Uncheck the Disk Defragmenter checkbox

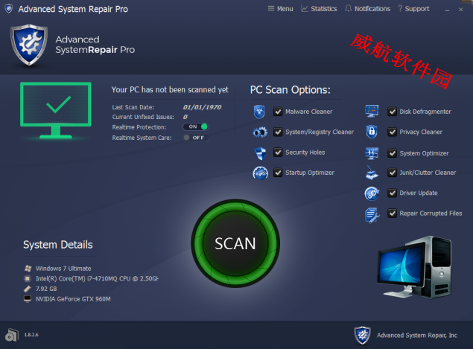392,112
